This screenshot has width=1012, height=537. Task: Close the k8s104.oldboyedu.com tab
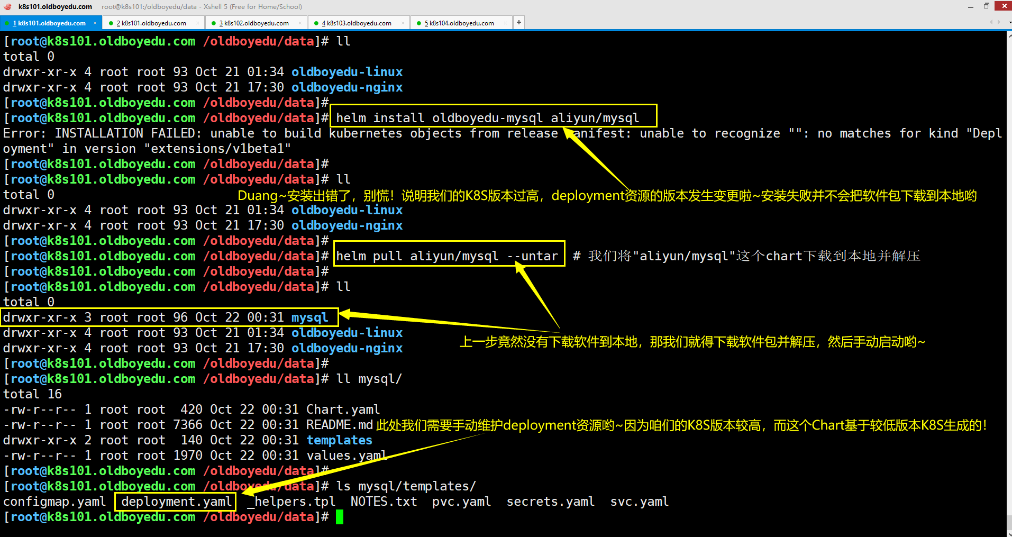pos(505,23)
